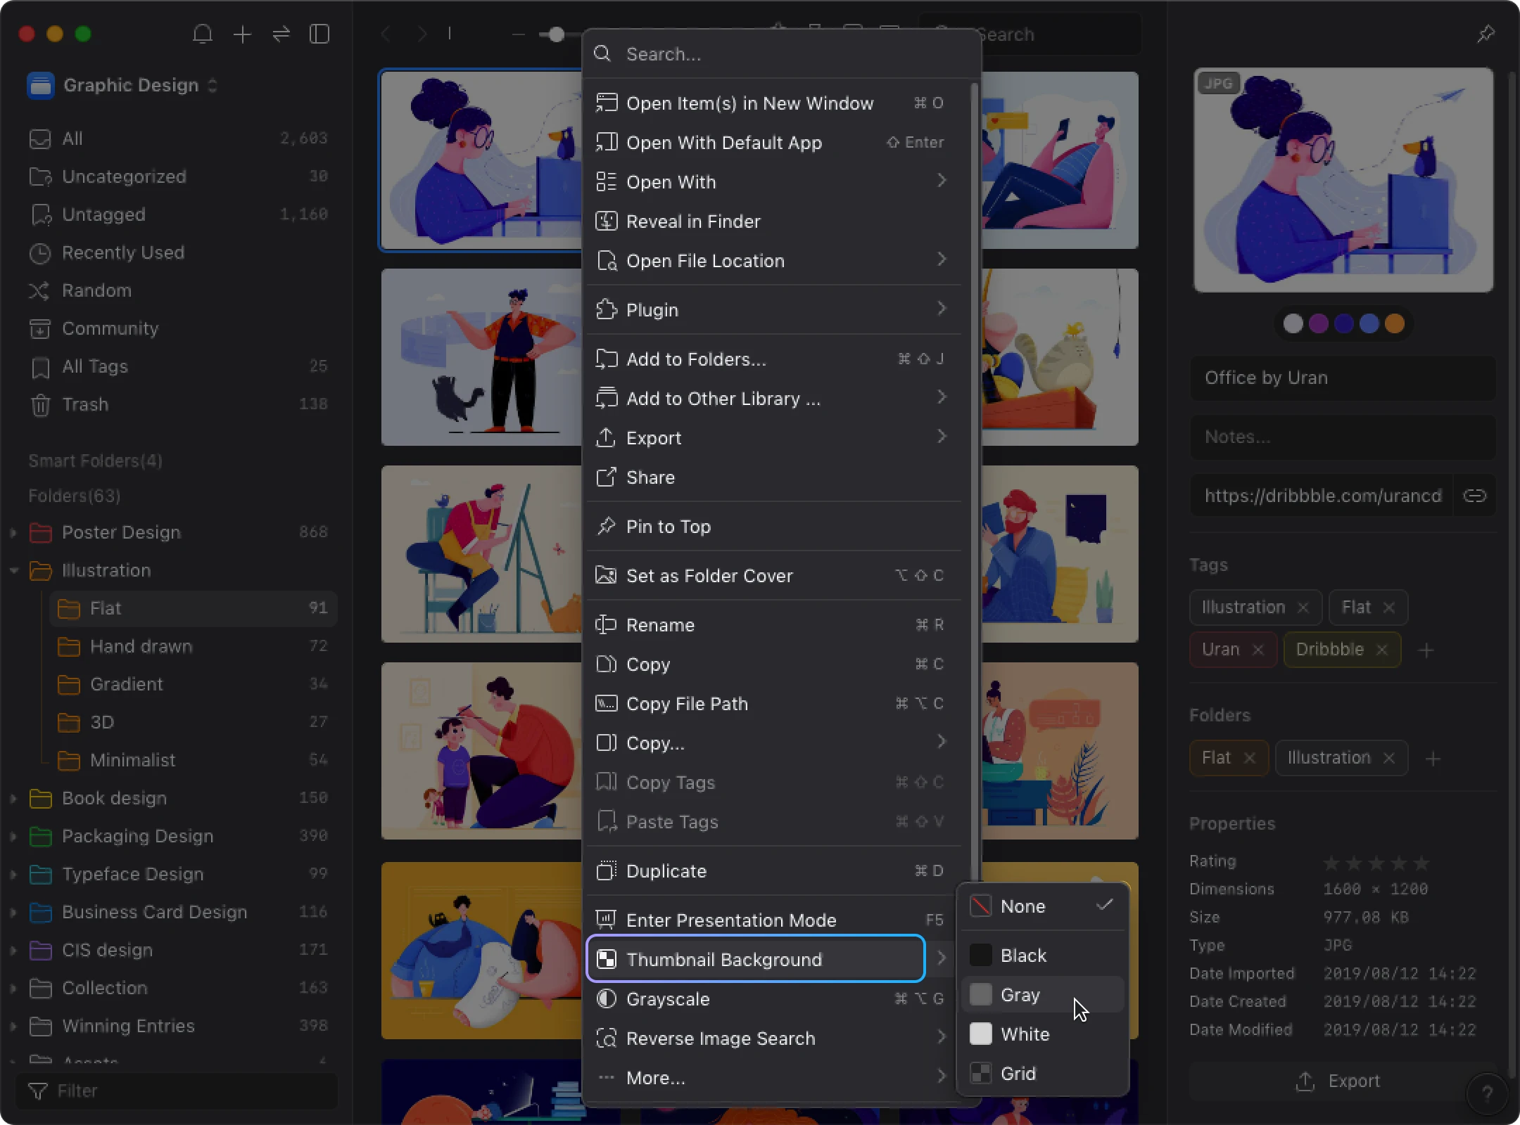This screenshot has width=1520, height=1125.
Task: Click the help question mark button
Action: (1487, 1093)
